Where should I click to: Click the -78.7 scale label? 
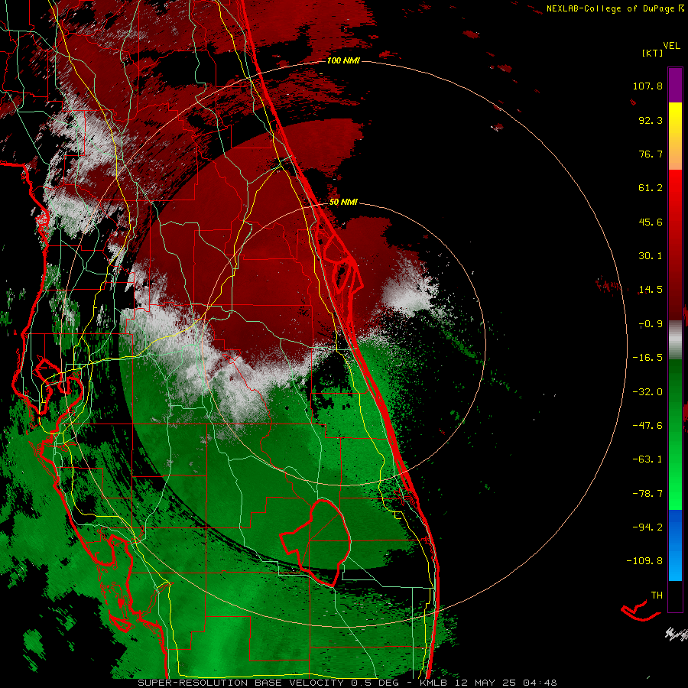click(x=647, y=494)
